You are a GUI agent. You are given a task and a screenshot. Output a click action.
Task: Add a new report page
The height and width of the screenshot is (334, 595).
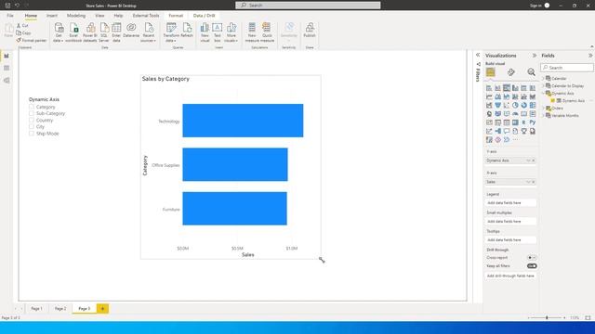(x=102, y=309)
